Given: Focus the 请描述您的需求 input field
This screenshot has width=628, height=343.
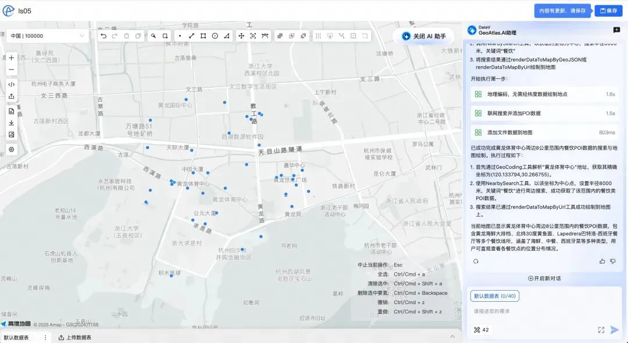Looking at the screenshot, I should [544, 312].
